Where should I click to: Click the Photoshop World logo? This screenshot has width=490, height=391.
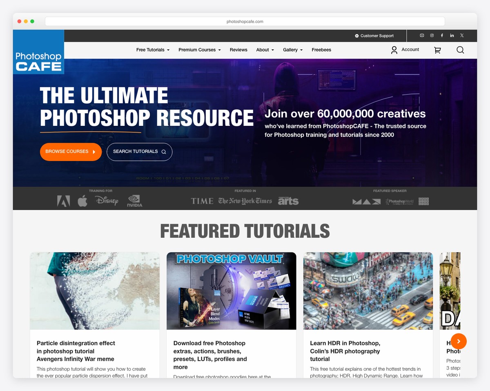click(400, 201)
